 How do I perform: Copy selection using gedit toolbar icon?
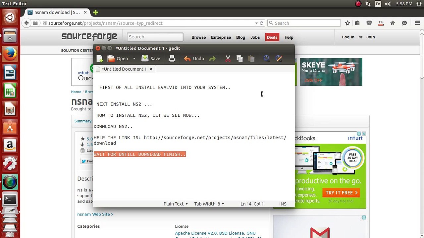240,59
